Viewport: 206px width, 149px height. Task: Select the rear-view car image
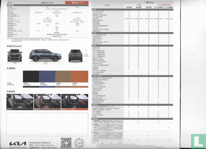tap(75, 56)
